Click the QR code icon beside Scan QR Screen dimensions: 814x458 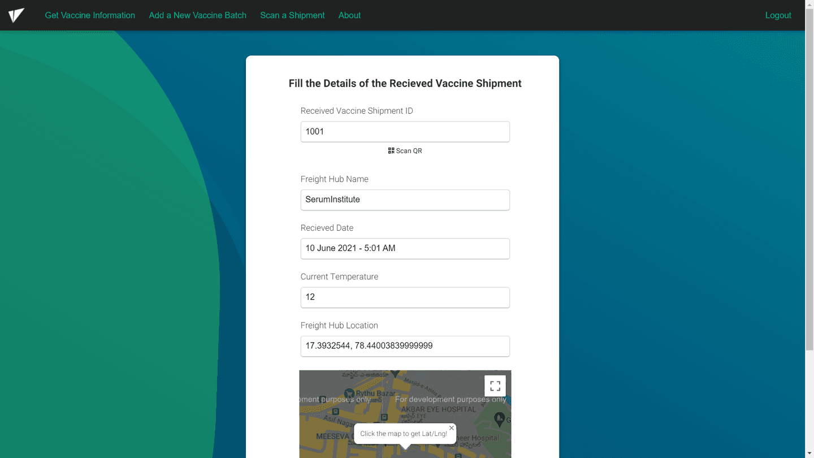[x=391, y=151]
